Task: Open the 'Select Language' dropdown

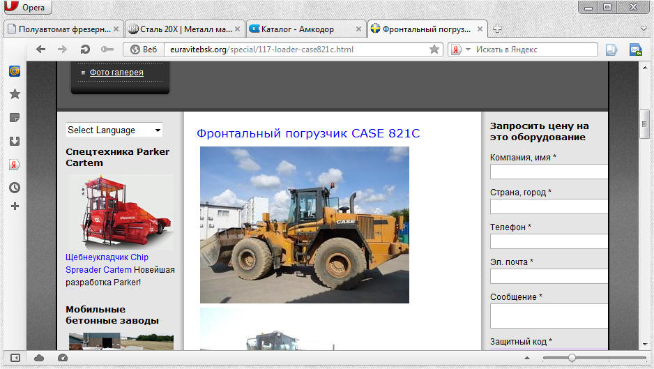Action: [114, 130]
